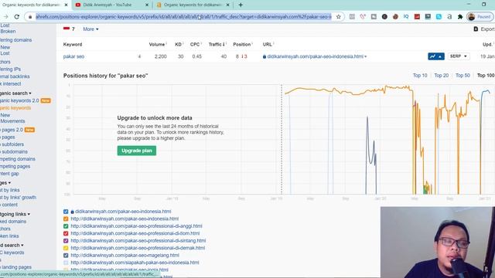495x278 pixels.
Task: Open the letter 'a' extension icon
Action: coord(449,17)
